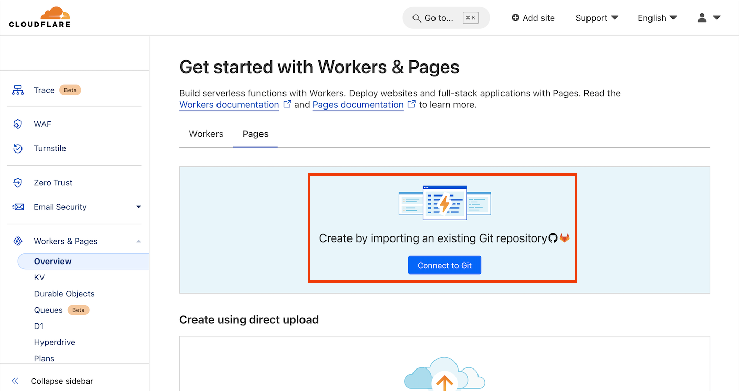Open the Workers documentation link
739x391 pixels.
tap(229, 104)
